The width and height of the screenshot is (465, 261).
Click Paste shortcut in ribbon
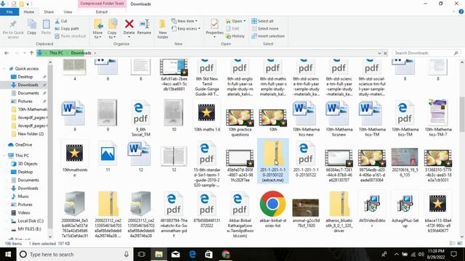point(70,36)
